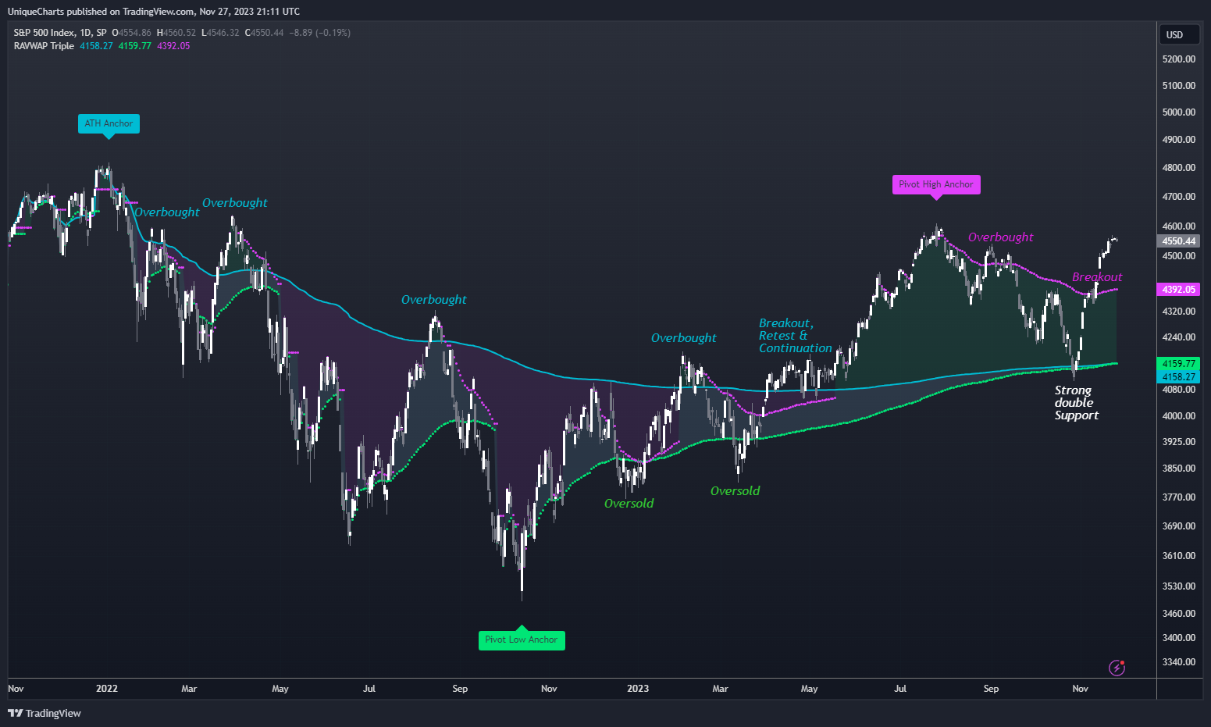Click the 3340.00 price axis label
Screen dimensions: 1211x727
coord(1179,662)
